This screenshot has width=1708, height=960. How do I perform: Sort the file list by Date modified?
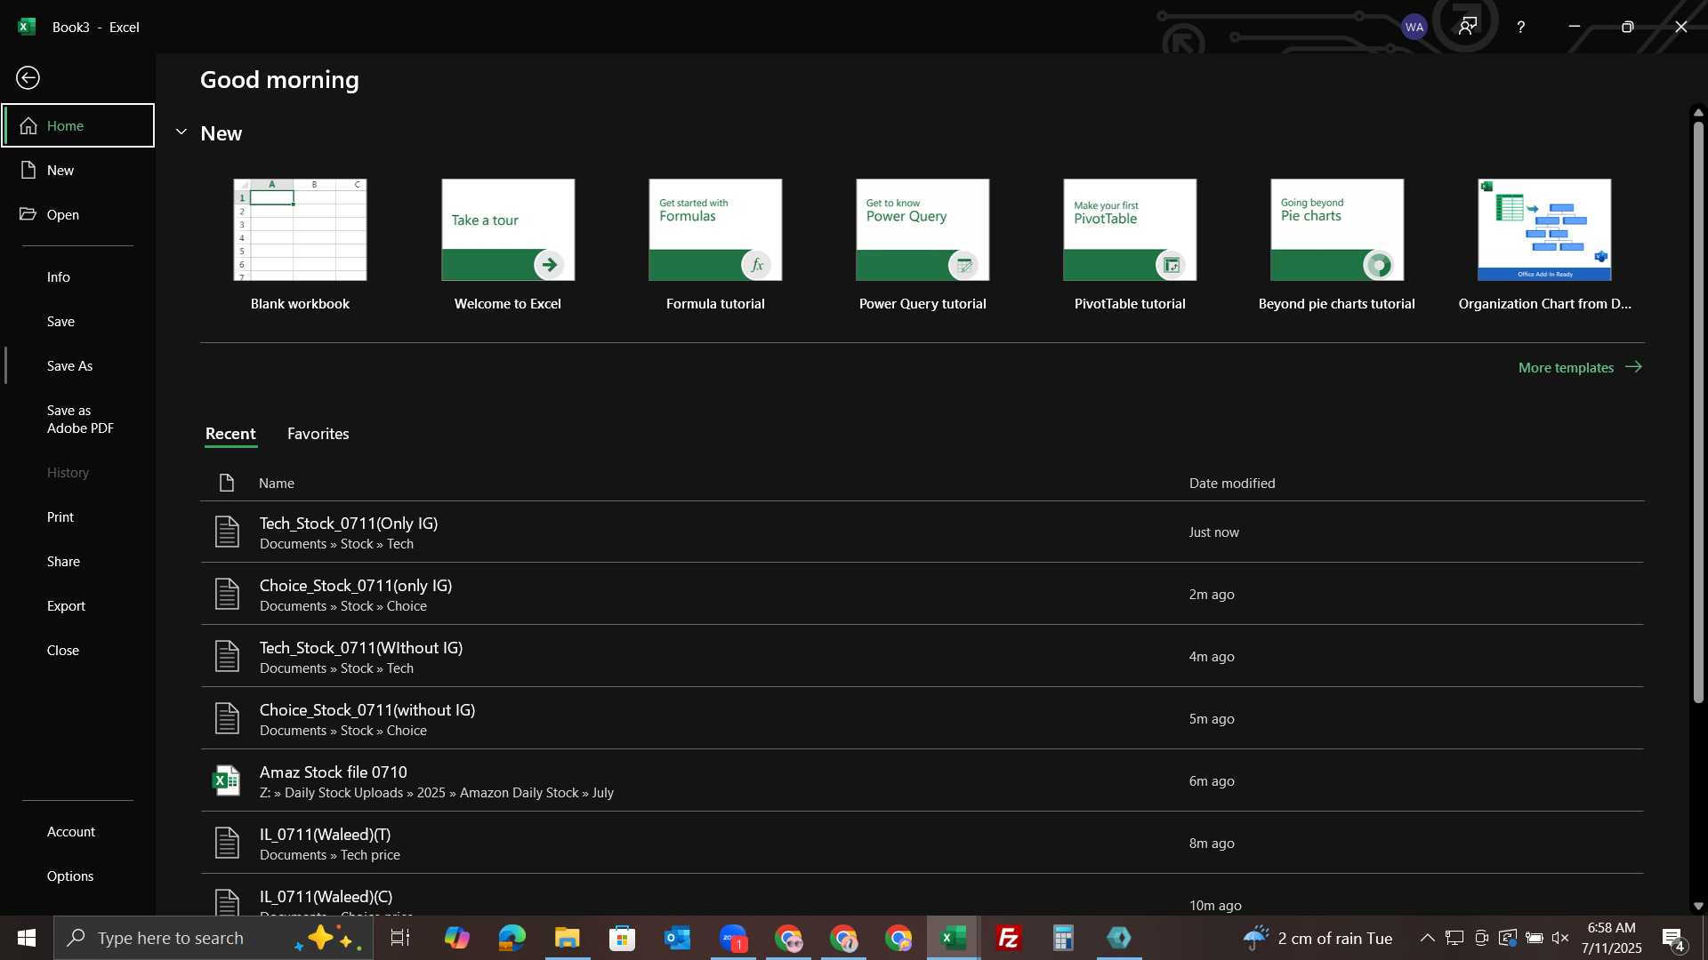[x=1232, y=483]
